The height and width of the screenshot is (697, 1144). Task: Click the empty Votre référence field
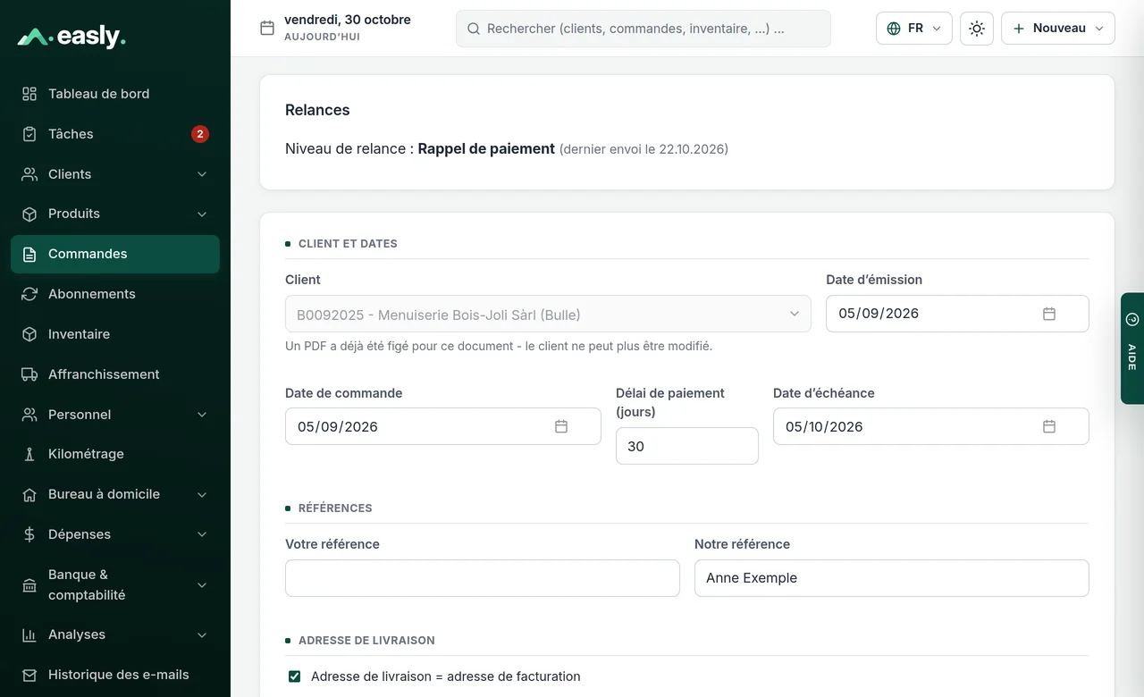(x=483, y=578)
